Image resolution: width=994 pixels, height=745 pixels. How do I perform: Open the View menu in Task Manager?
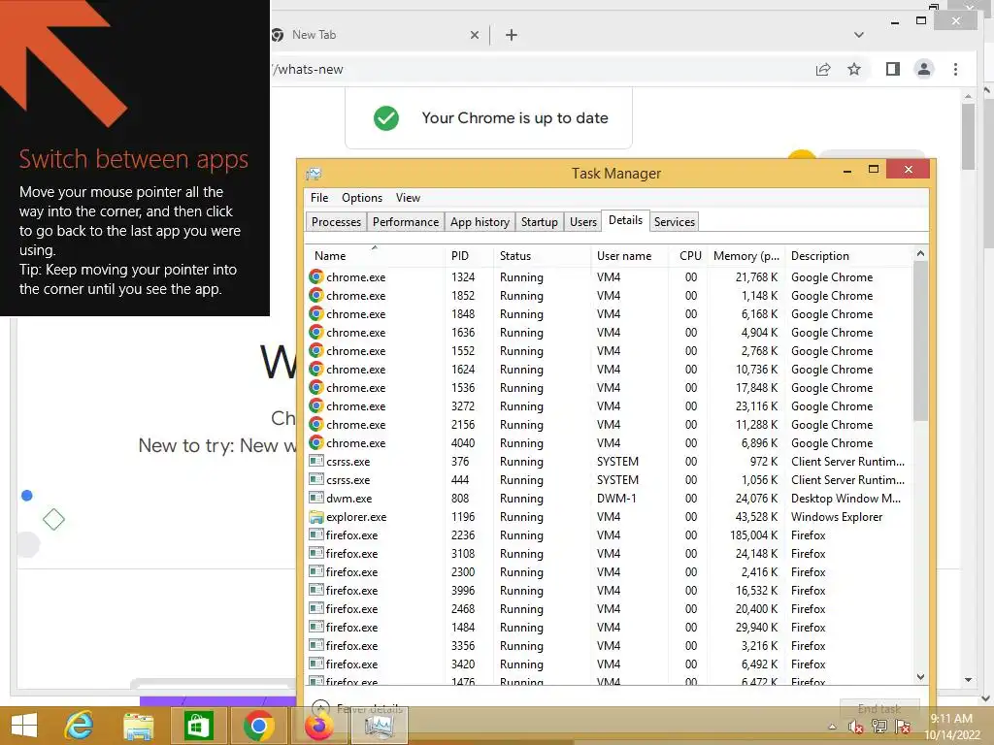coord(408,198)
